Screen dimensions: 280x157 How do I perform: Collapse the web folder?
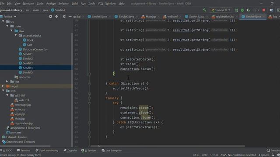3,91
